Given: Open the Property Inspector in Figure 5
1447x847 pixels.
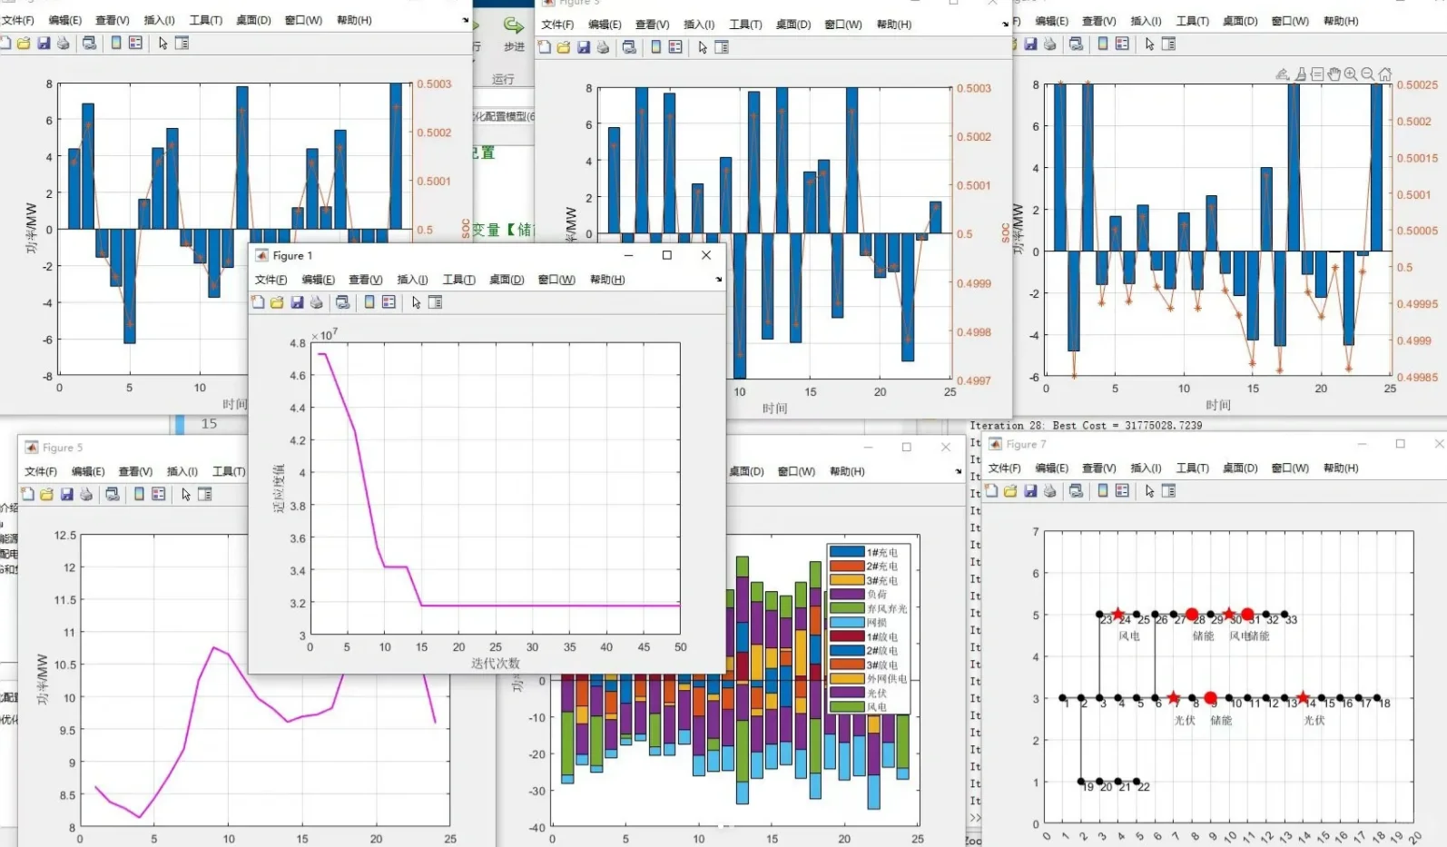Looking at the screenshot, I should 204,494.
